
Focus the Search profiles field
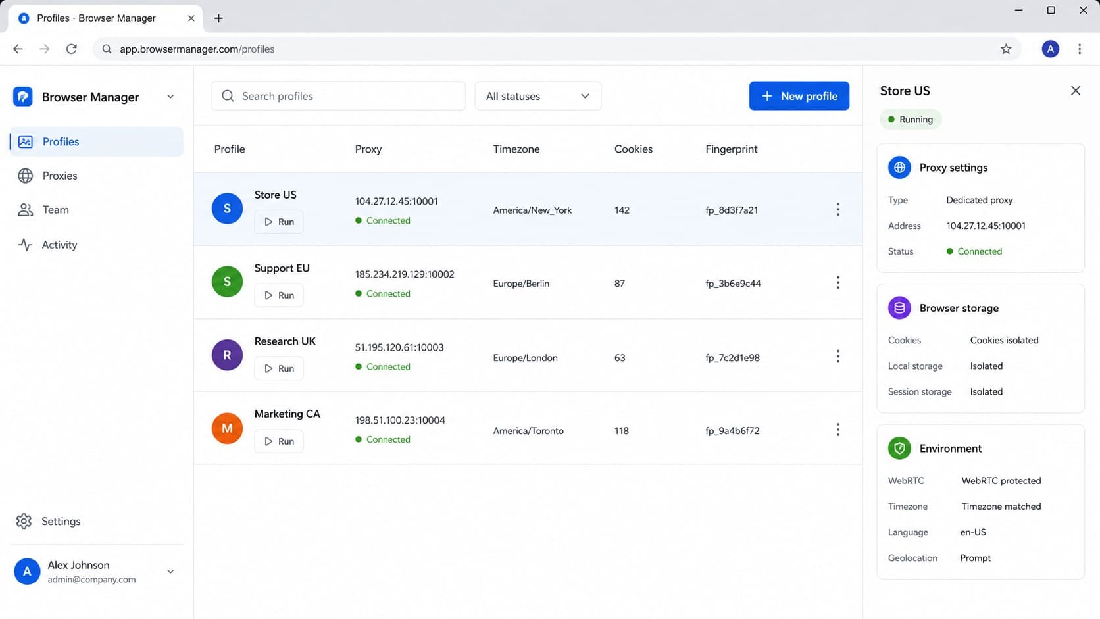tap(338, 96)
